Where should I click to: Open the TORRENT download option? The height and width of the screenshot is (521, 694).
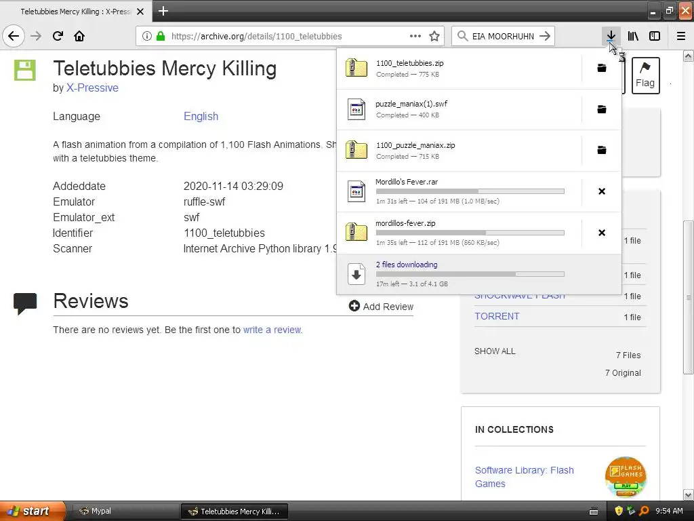pyautogui.click(x=497, y=316)
